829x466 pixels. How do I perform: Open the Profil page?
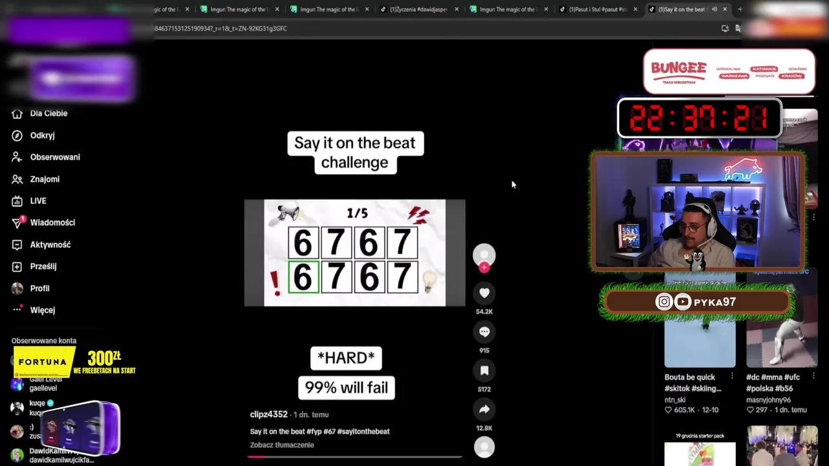[31, 288]
